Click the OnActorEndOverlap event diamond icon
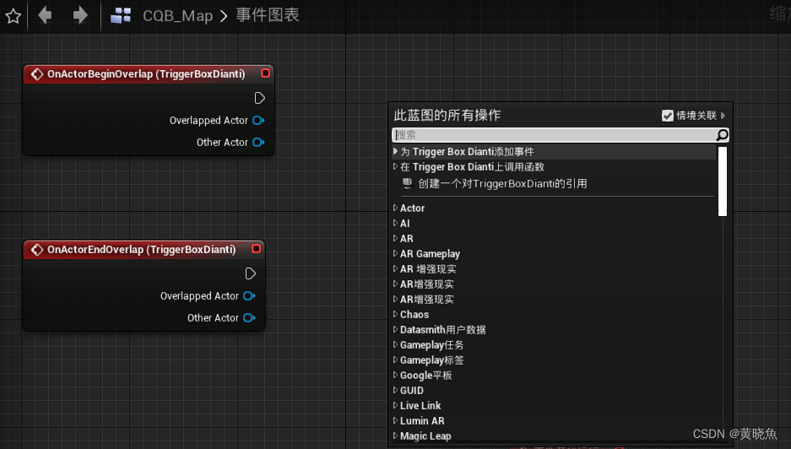Viewport: 791px width, 449px height. pyautogui.click(x=37, y=250)
